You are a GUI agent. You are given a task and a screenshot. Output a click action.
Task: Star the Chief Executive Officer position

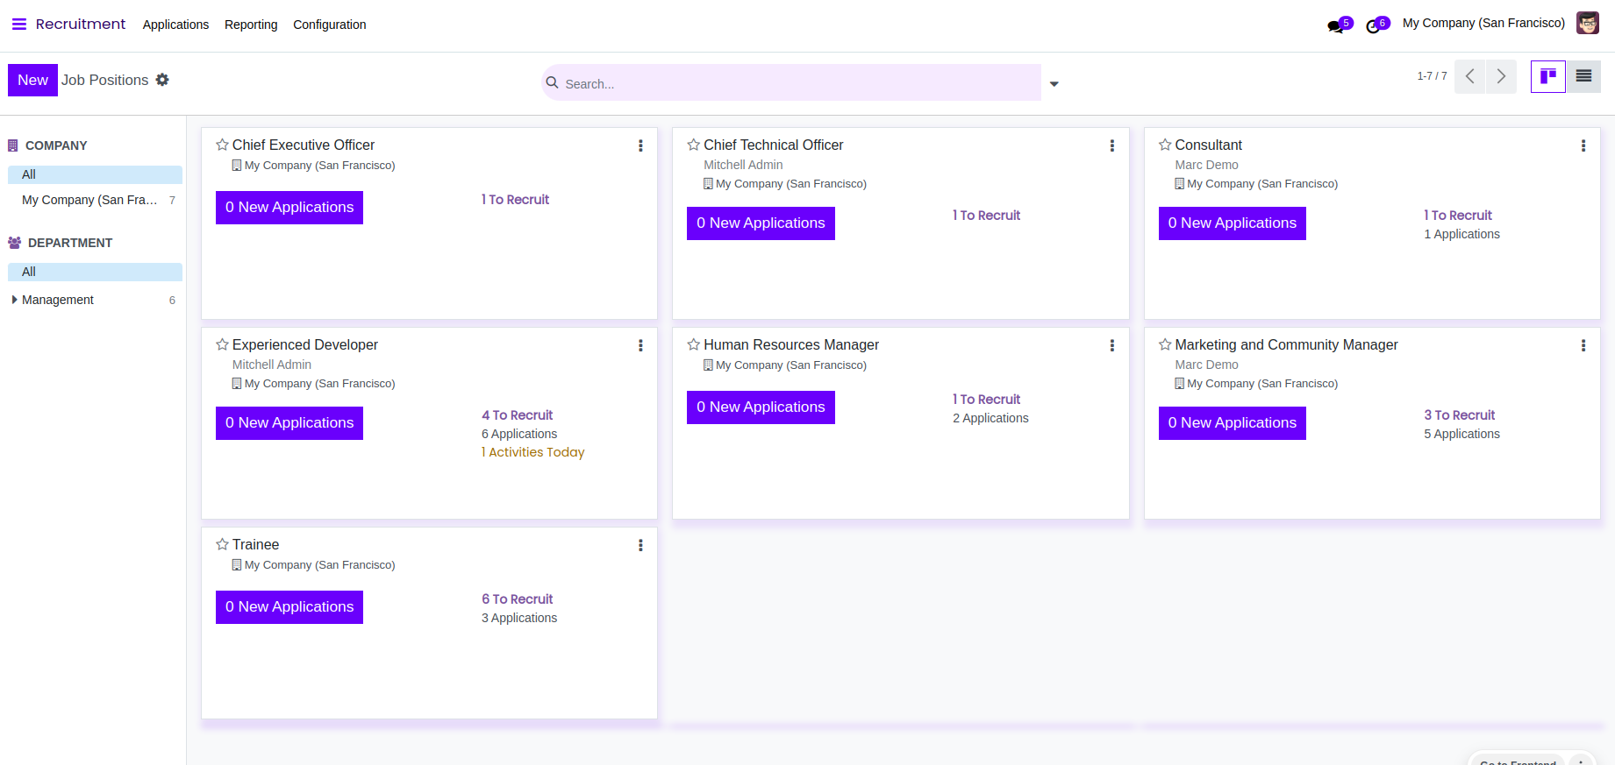[223, 145]
